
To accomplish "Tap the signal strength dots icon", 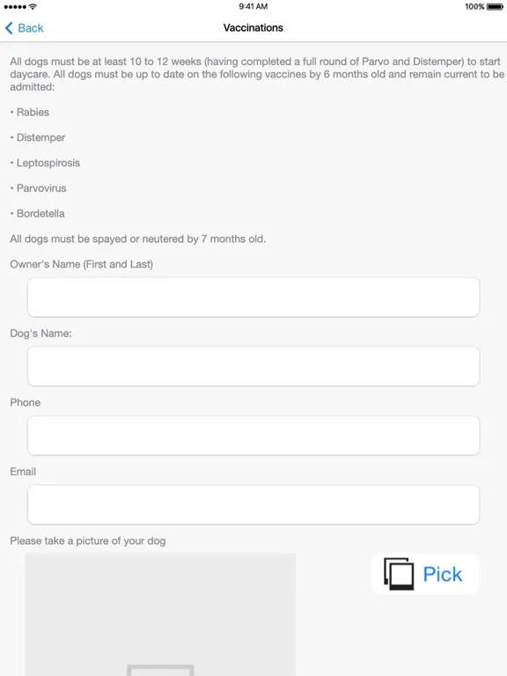I will coord(15,6).
